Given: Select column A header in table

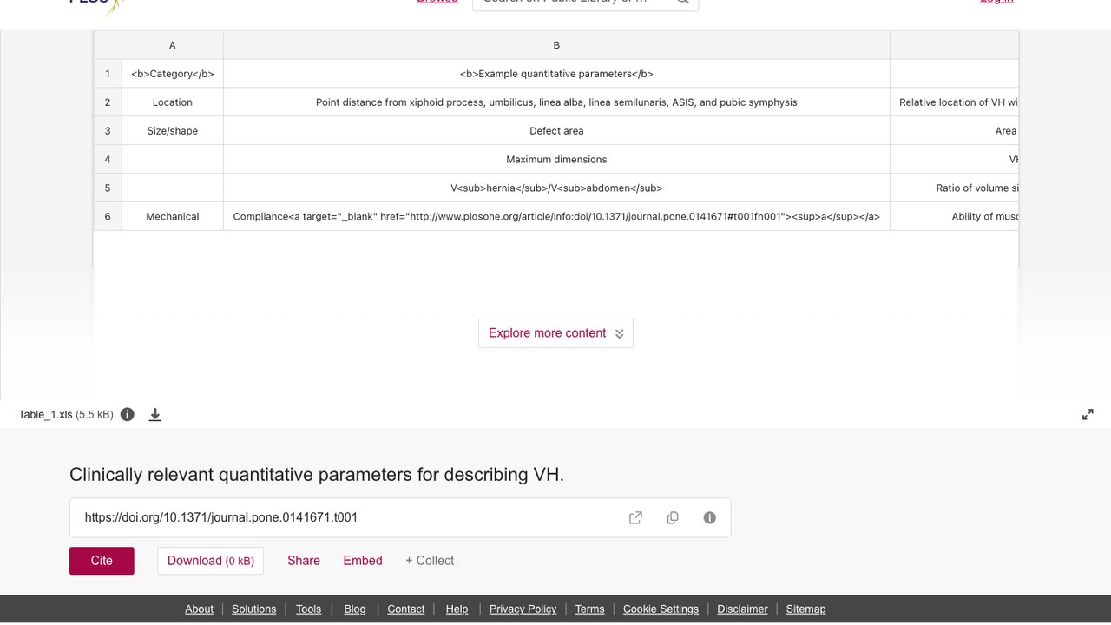Looking at the screenshot, I should pyautogui.click(x=173, y=45).
